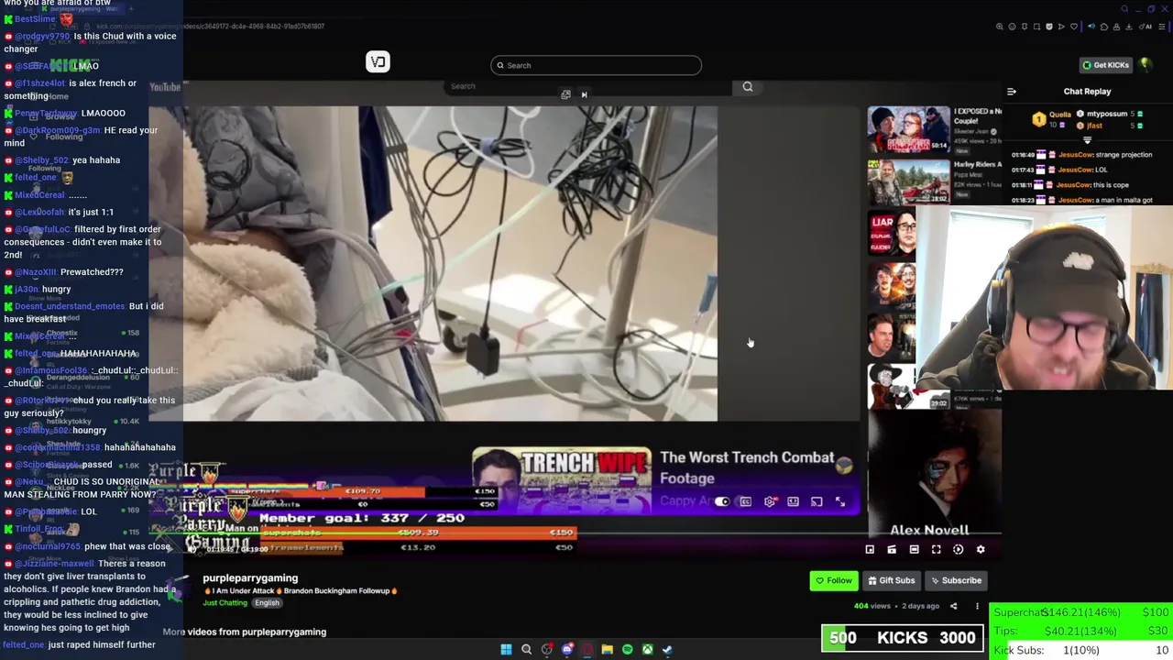The image size is (1173, 660).
Task: Click the YouTube search magnifier button
Action: click(x=748, y=86)
